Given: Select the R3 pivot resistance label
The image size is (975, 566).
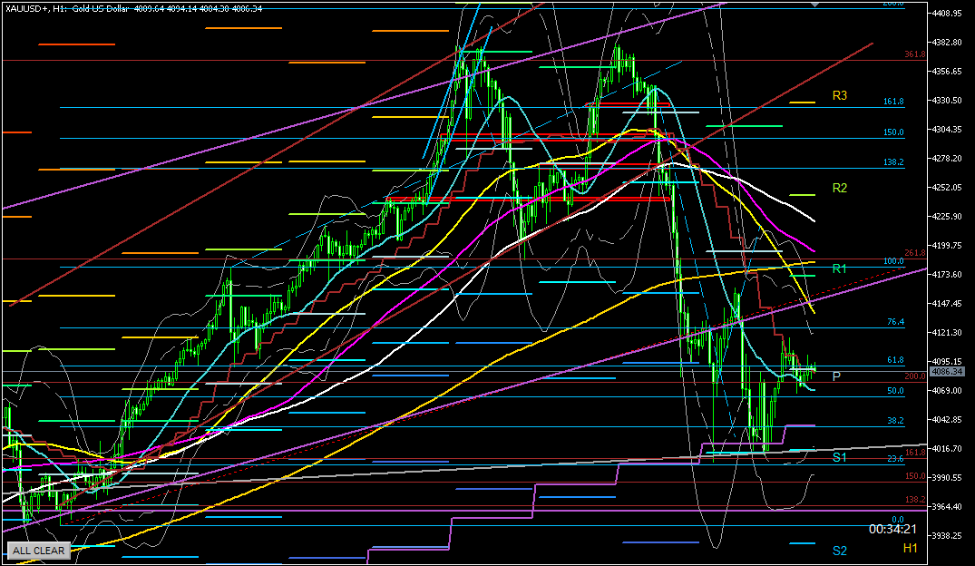Looking at the screenshot, I should pos(839,95).
